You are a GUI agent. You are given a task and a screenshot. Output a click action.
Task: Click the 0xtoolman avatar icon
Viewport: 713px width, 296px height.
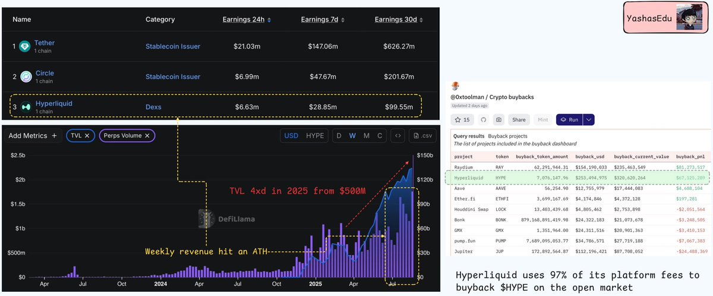[456, 86]
